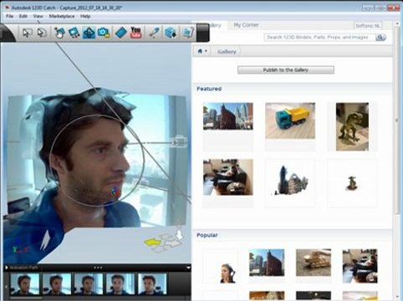Open the Popular woman's head thumbnail
The image size is (403, 301).
227,273
